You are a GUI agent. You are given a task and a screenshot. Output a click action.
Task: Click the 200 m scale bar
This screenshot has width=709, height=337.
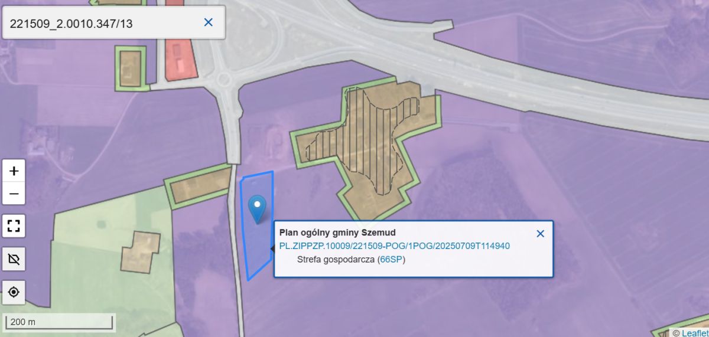coord(59,322)
